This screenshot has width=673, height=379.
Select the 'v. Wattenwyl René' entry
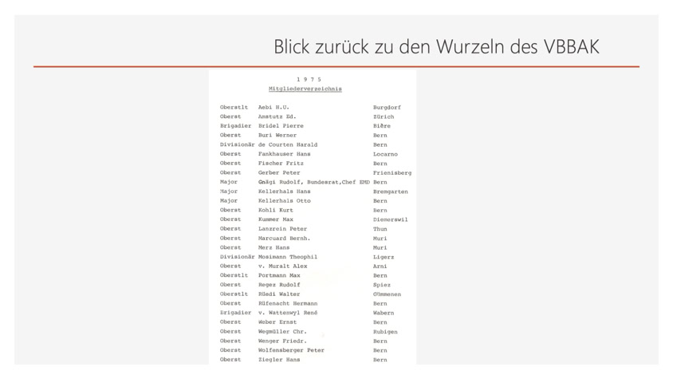287,313
